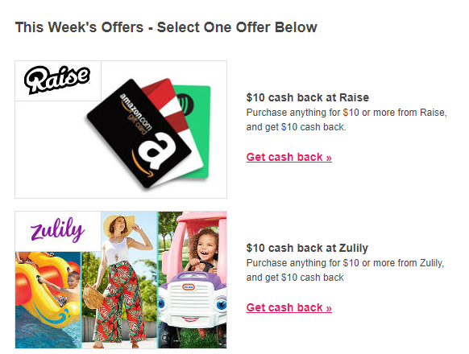The image size is (469, 354).
Task: Open the Get cash back link for Zulily
Action: [289, 307]
